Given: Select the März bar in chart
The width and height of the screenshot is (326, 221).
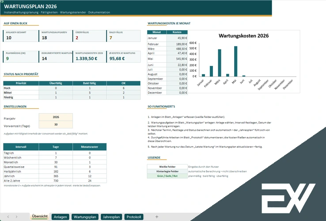Looking at the screenshot, I should 220,63.
